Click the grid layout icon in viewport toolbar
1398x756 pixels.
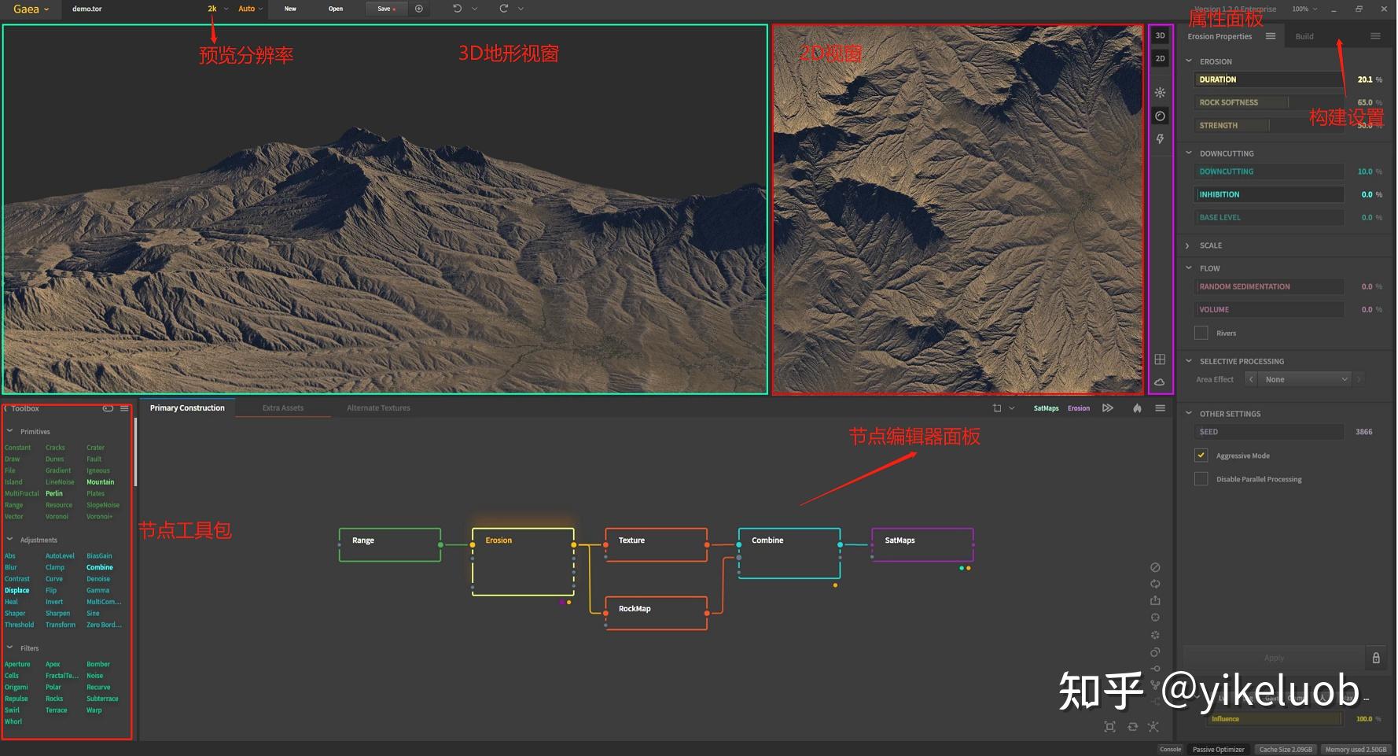[x=1160, y=360]
